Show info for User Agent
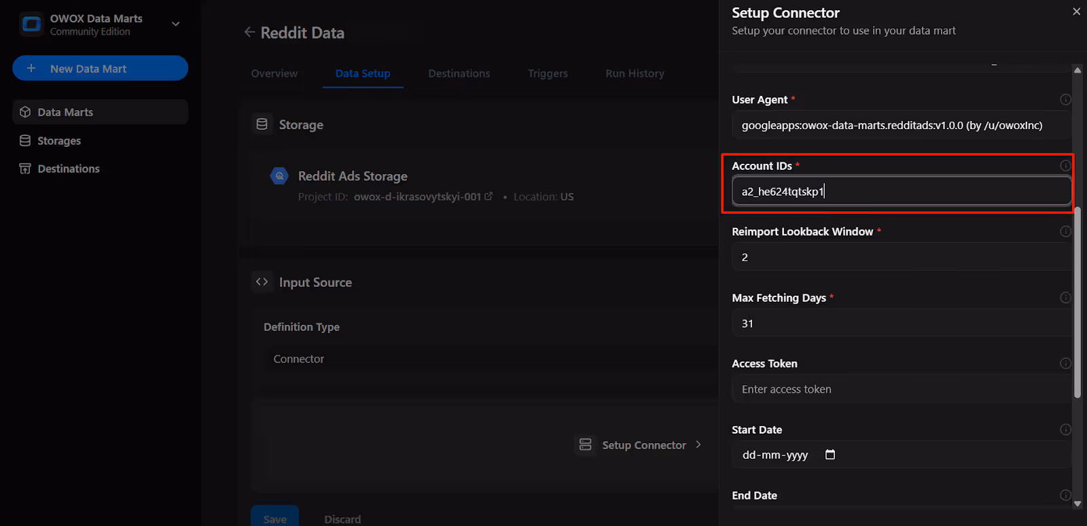 click(1065, 100)
